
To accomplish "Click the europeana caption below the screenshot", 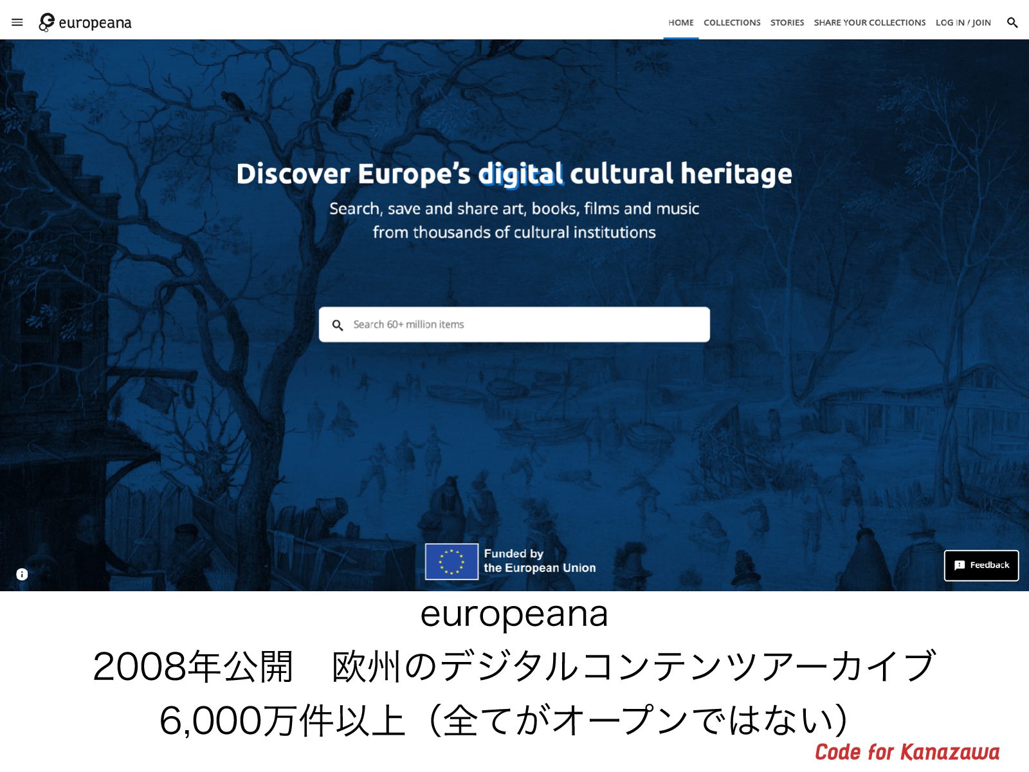I will tap(514, 615).
